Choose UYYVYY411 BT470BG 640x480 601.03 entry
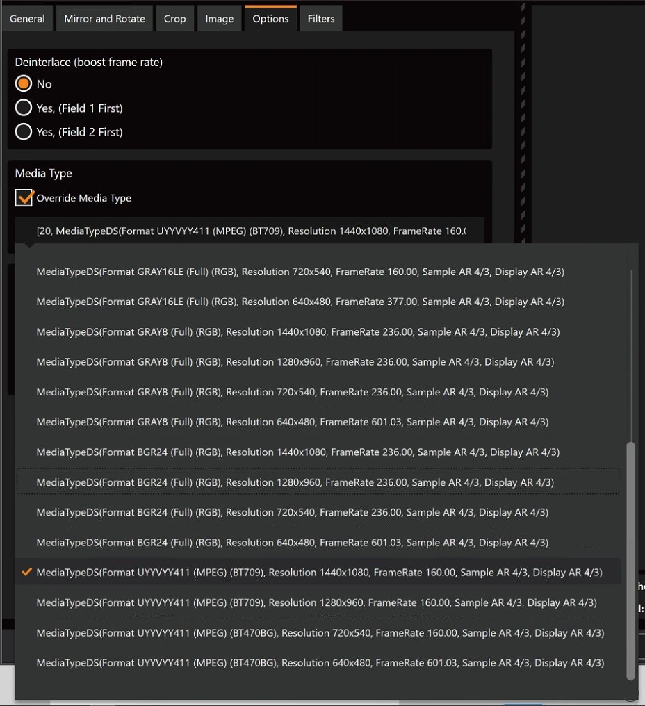Screen dimensions: 645x706 click(318, 663)
